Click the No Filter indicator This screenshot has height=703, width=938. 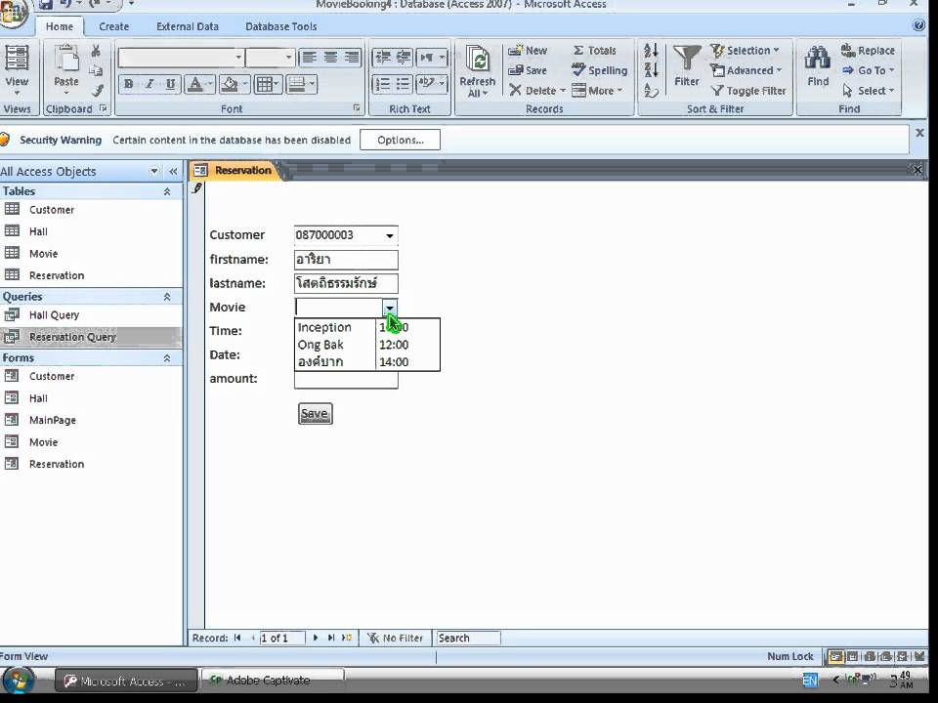coord(396,638)
